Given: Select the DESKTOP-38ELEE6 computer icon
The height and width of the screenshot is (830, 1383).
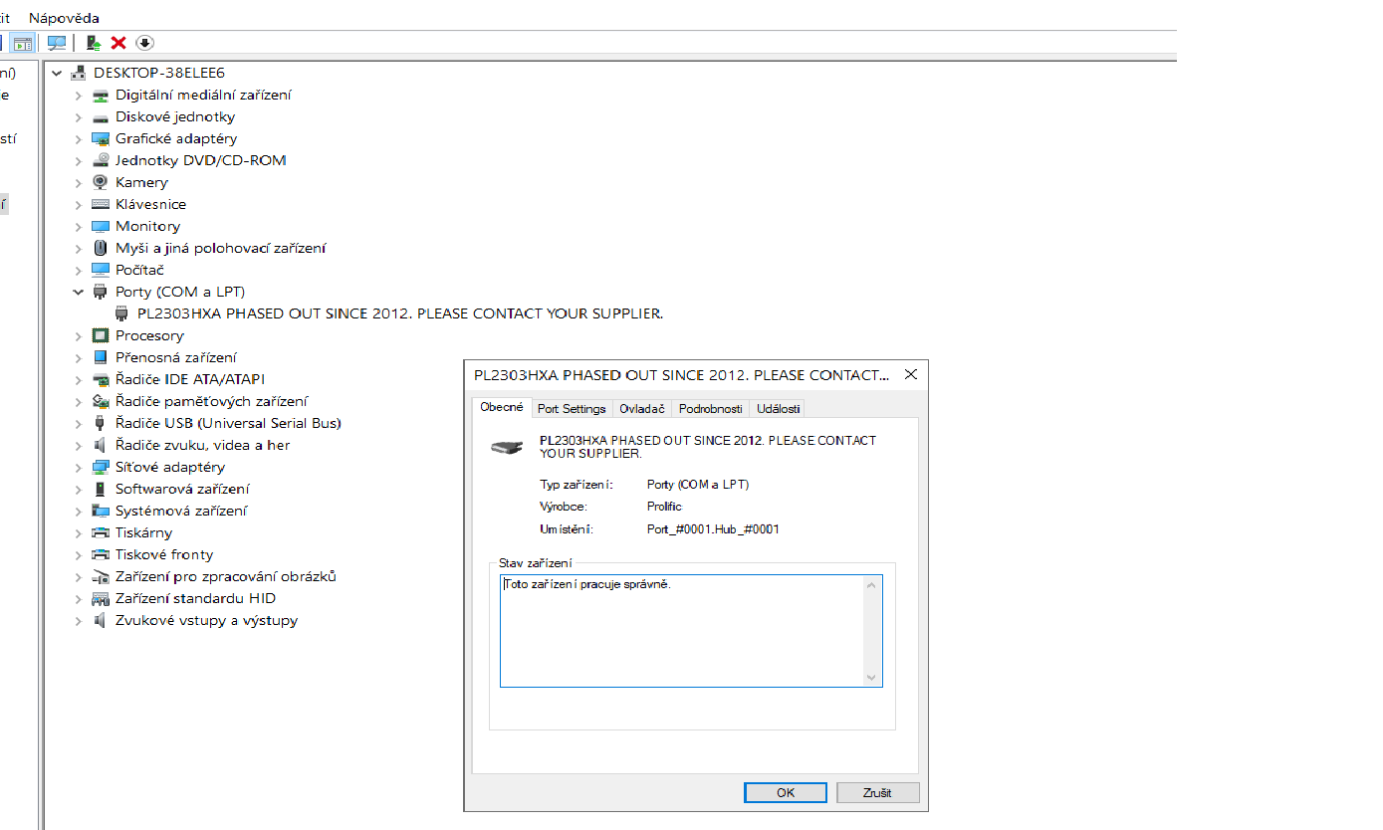Looking at the screenshot, I should [x=79, y=73].
